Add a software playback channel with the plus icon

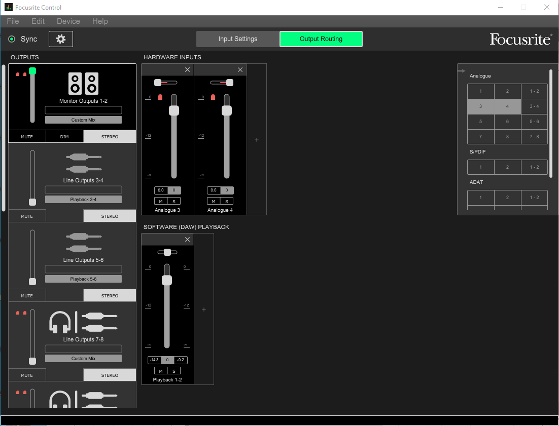[203, 309]
